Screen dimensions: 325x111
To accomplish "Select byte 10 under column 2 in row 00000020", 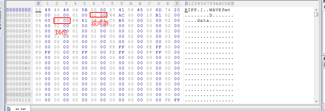I will tap(57, 20).
